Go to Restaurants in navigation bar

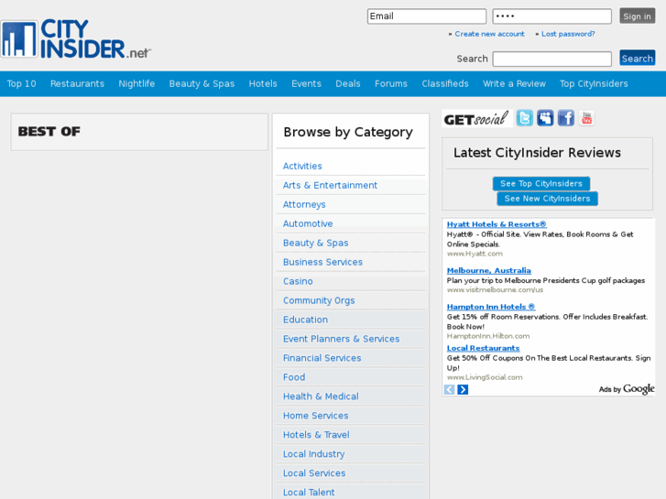click(77, 83)
